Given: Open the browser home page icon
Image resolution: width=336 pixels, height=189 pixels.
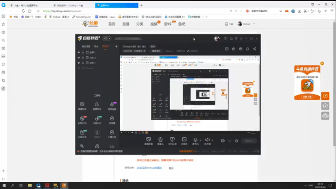Looking at the screenshot, I should click(29, 11).
